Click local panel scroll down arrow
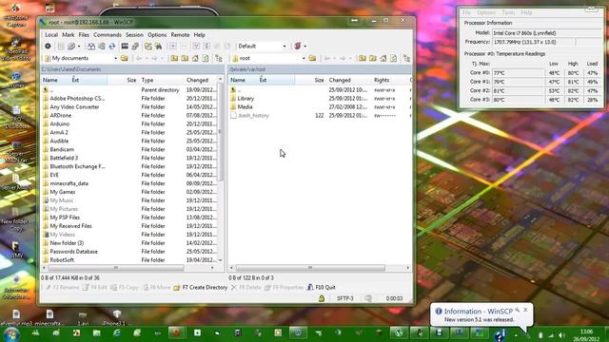The image size is (609, 342). (x=220, y=260)
